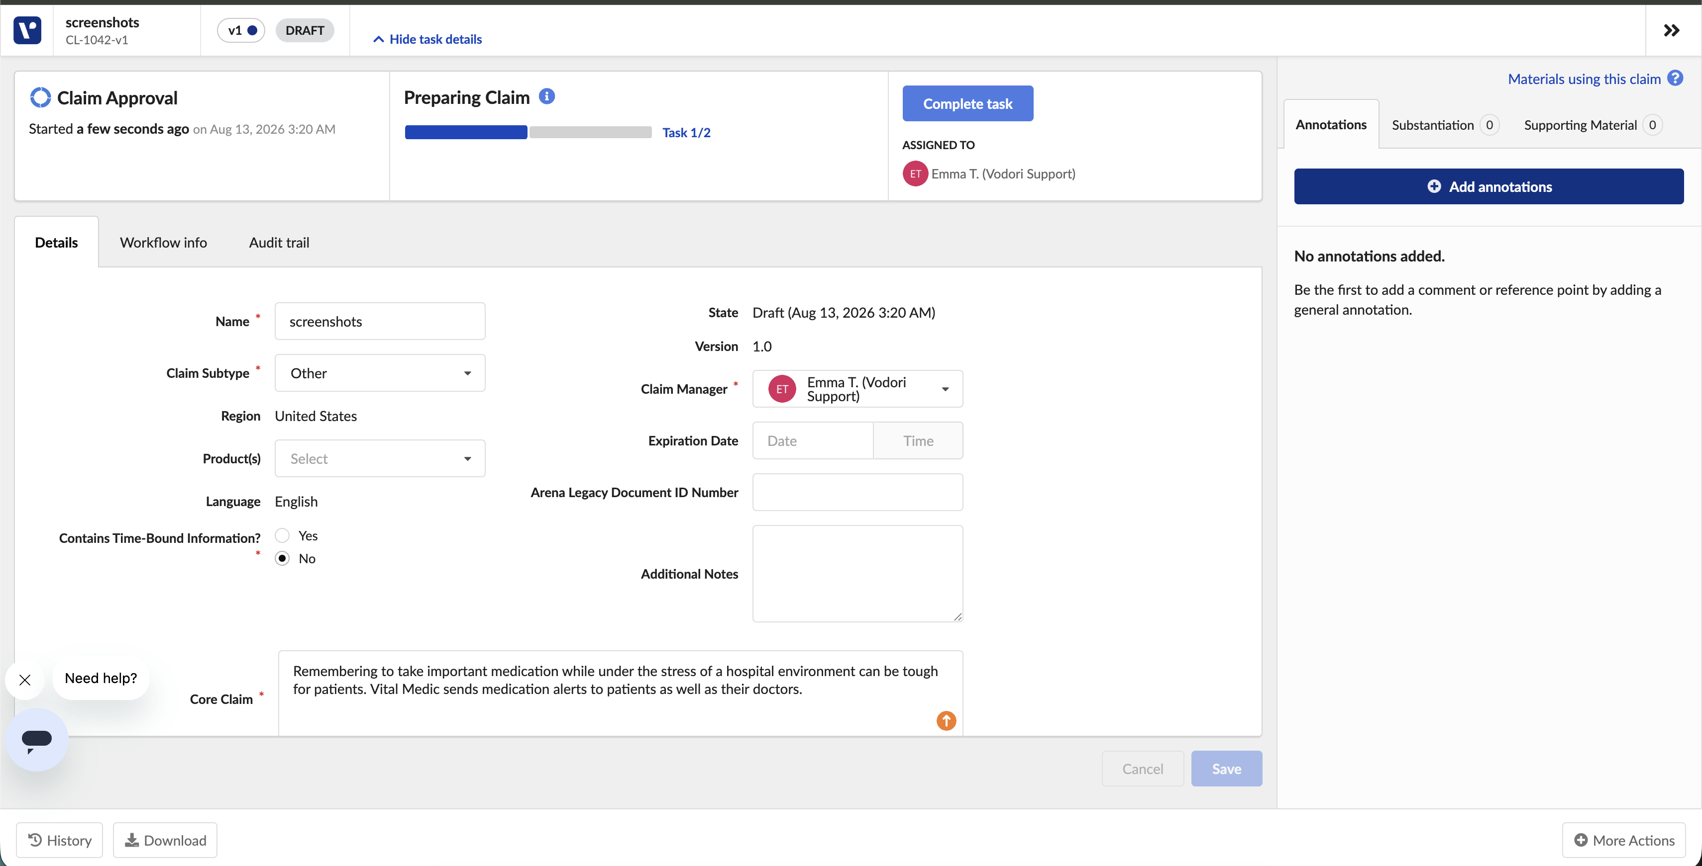This screenshot has width=1702, height=866.
Task: Click the Complete task button
Action: click(x=967, y=103)
